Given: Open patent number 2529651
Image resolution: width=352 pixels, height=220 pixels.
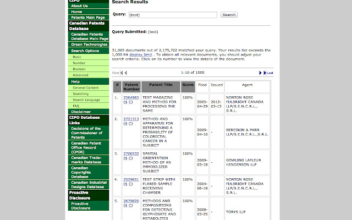Looking at the screenshot, I should [x=131, y=180].
